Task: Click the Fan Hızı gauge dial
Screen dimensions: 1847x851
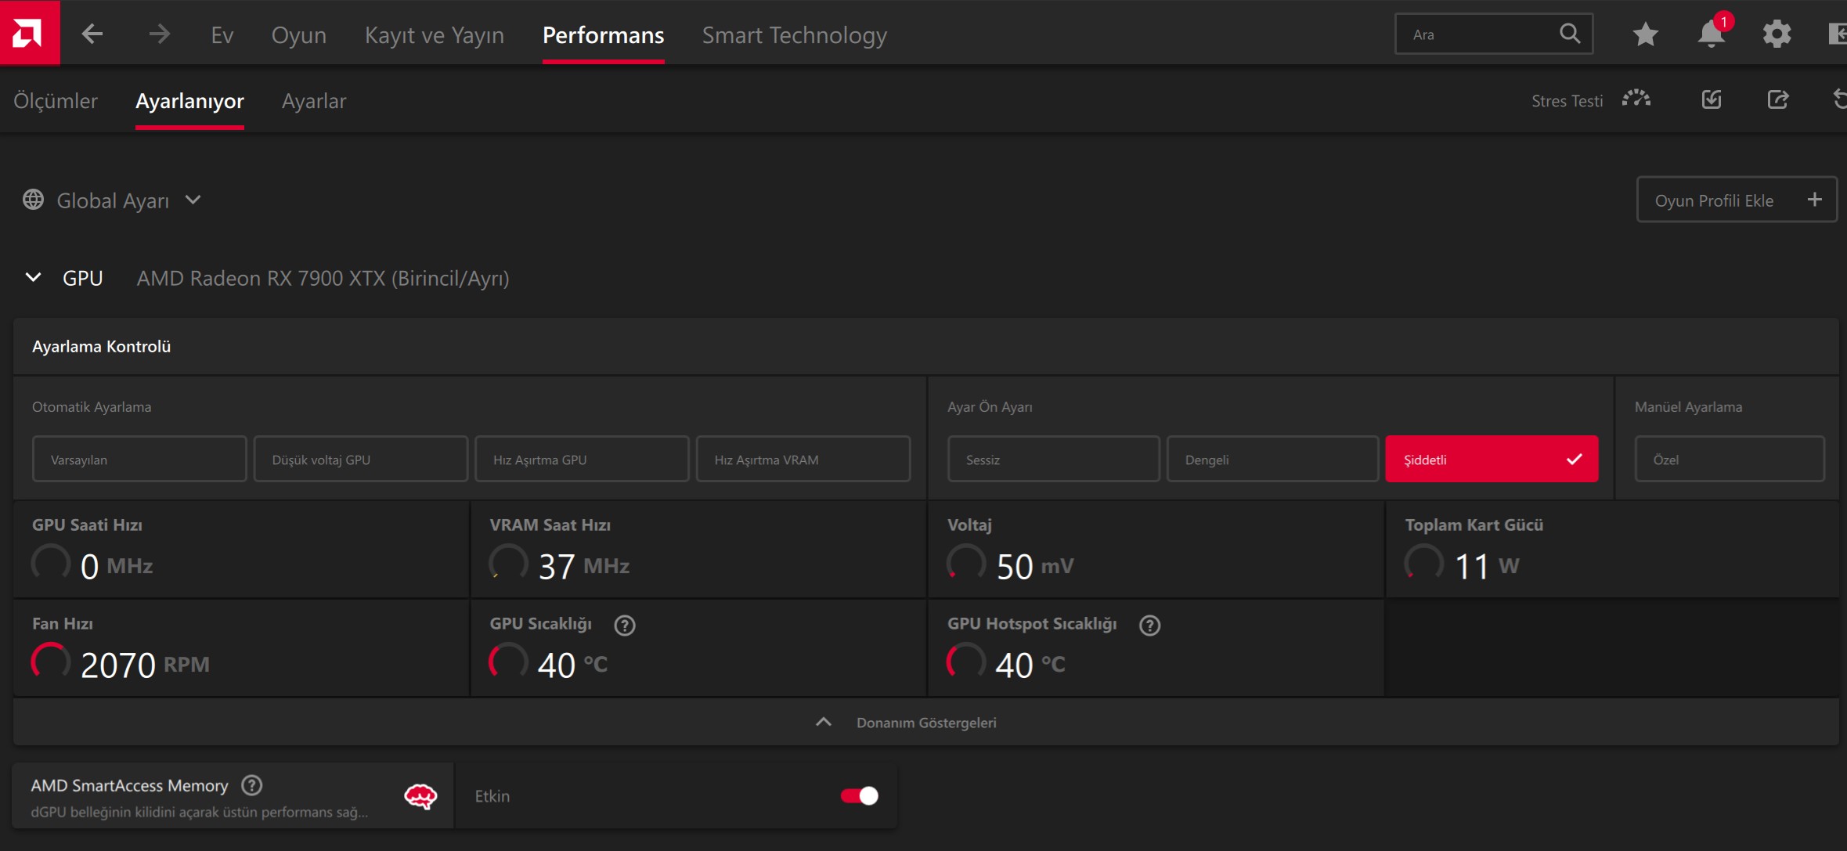Action: 50,662
